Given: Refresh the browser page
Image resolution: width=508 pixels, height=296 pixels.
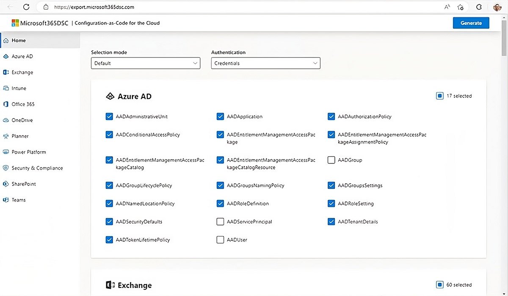Looking at the screenshot, I should pyautogui.click(x=26, y=7).
